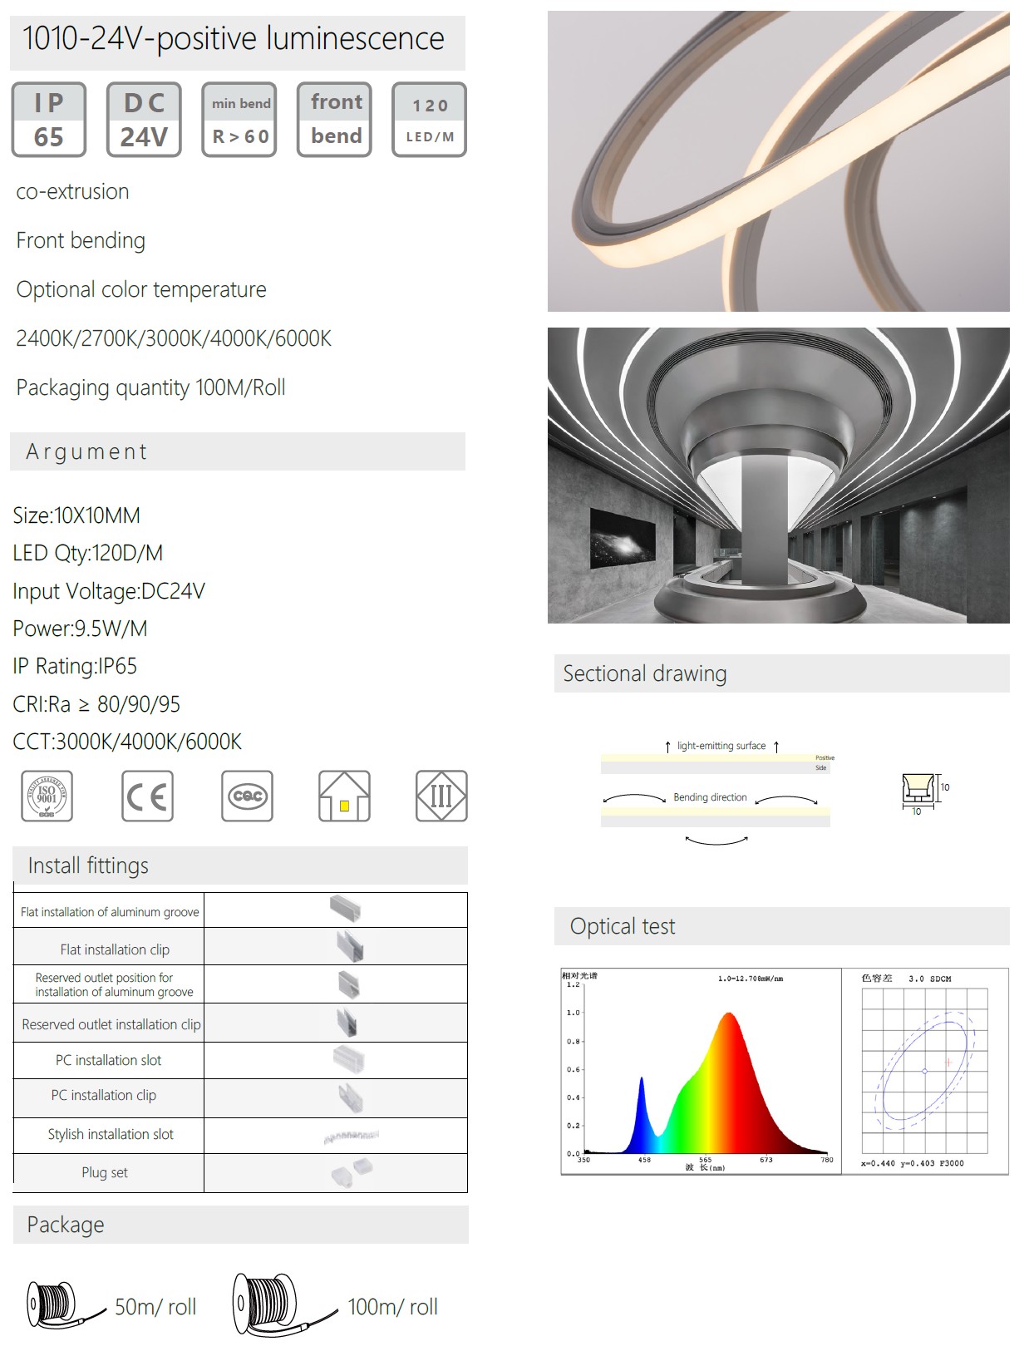
Task: Click the class III protection icon
Action: 441,796
